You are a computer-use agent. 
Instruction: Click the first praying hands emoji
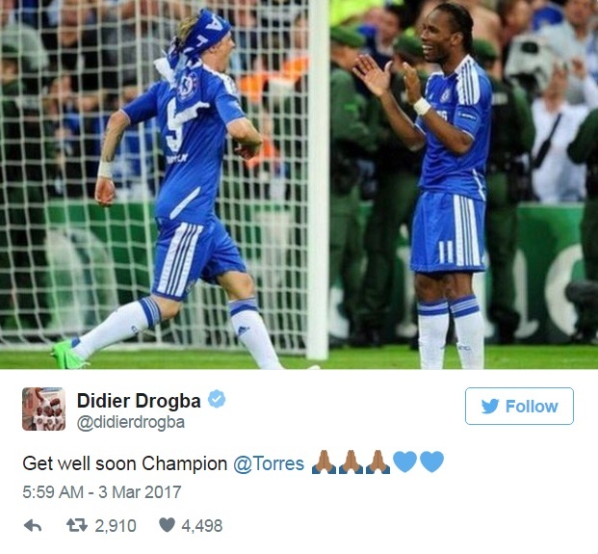coord(324,462)
